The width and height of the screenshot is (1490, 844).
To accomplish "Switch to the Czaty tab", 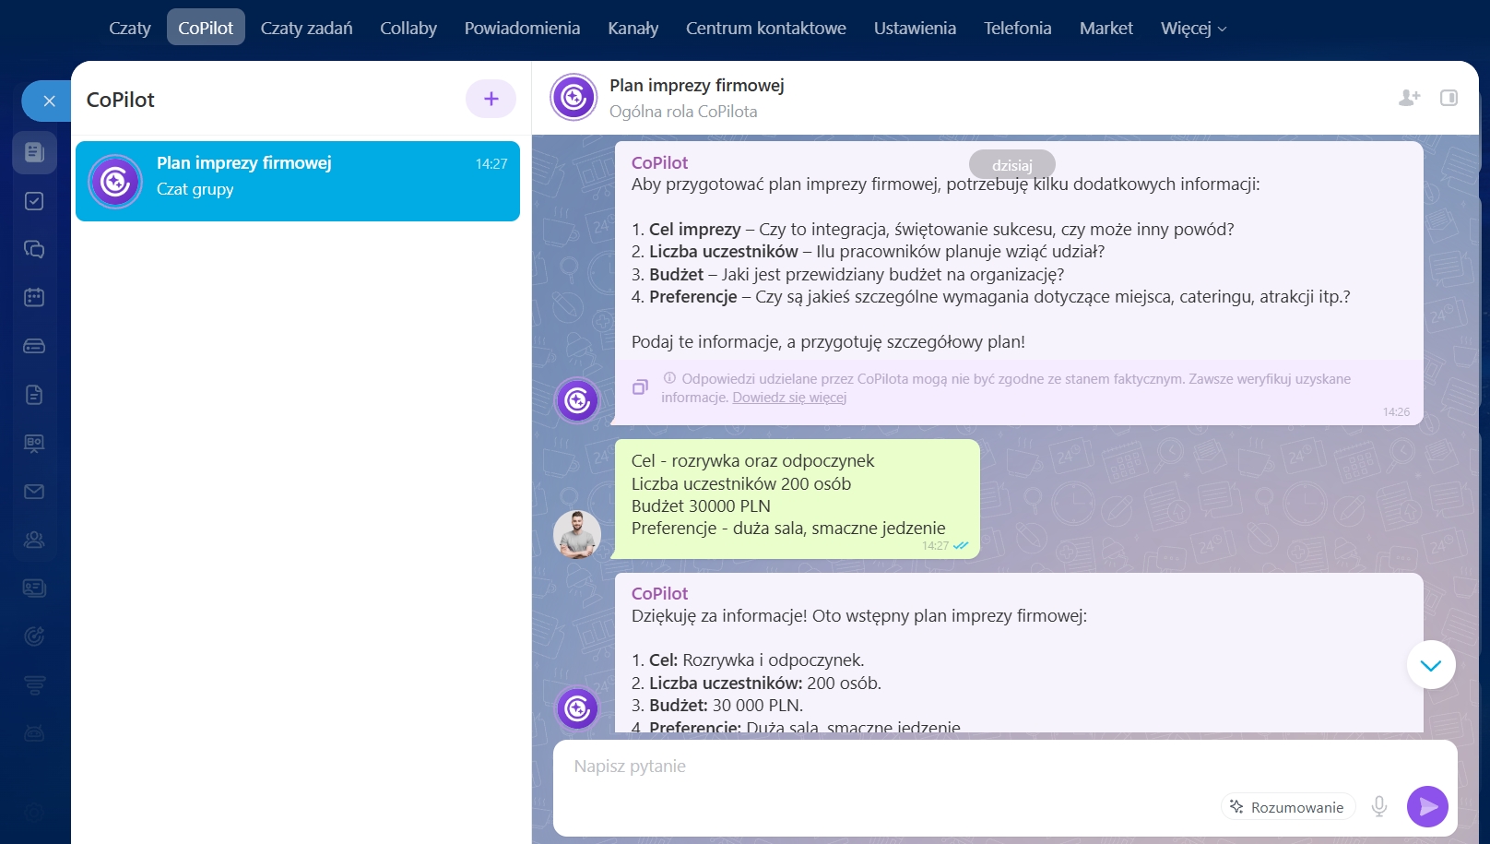I will tap(130, 28).
